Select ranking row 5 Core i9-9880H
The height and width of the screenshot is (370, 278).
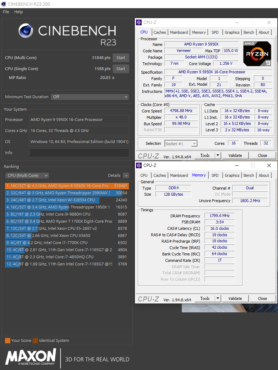(67, 214)
